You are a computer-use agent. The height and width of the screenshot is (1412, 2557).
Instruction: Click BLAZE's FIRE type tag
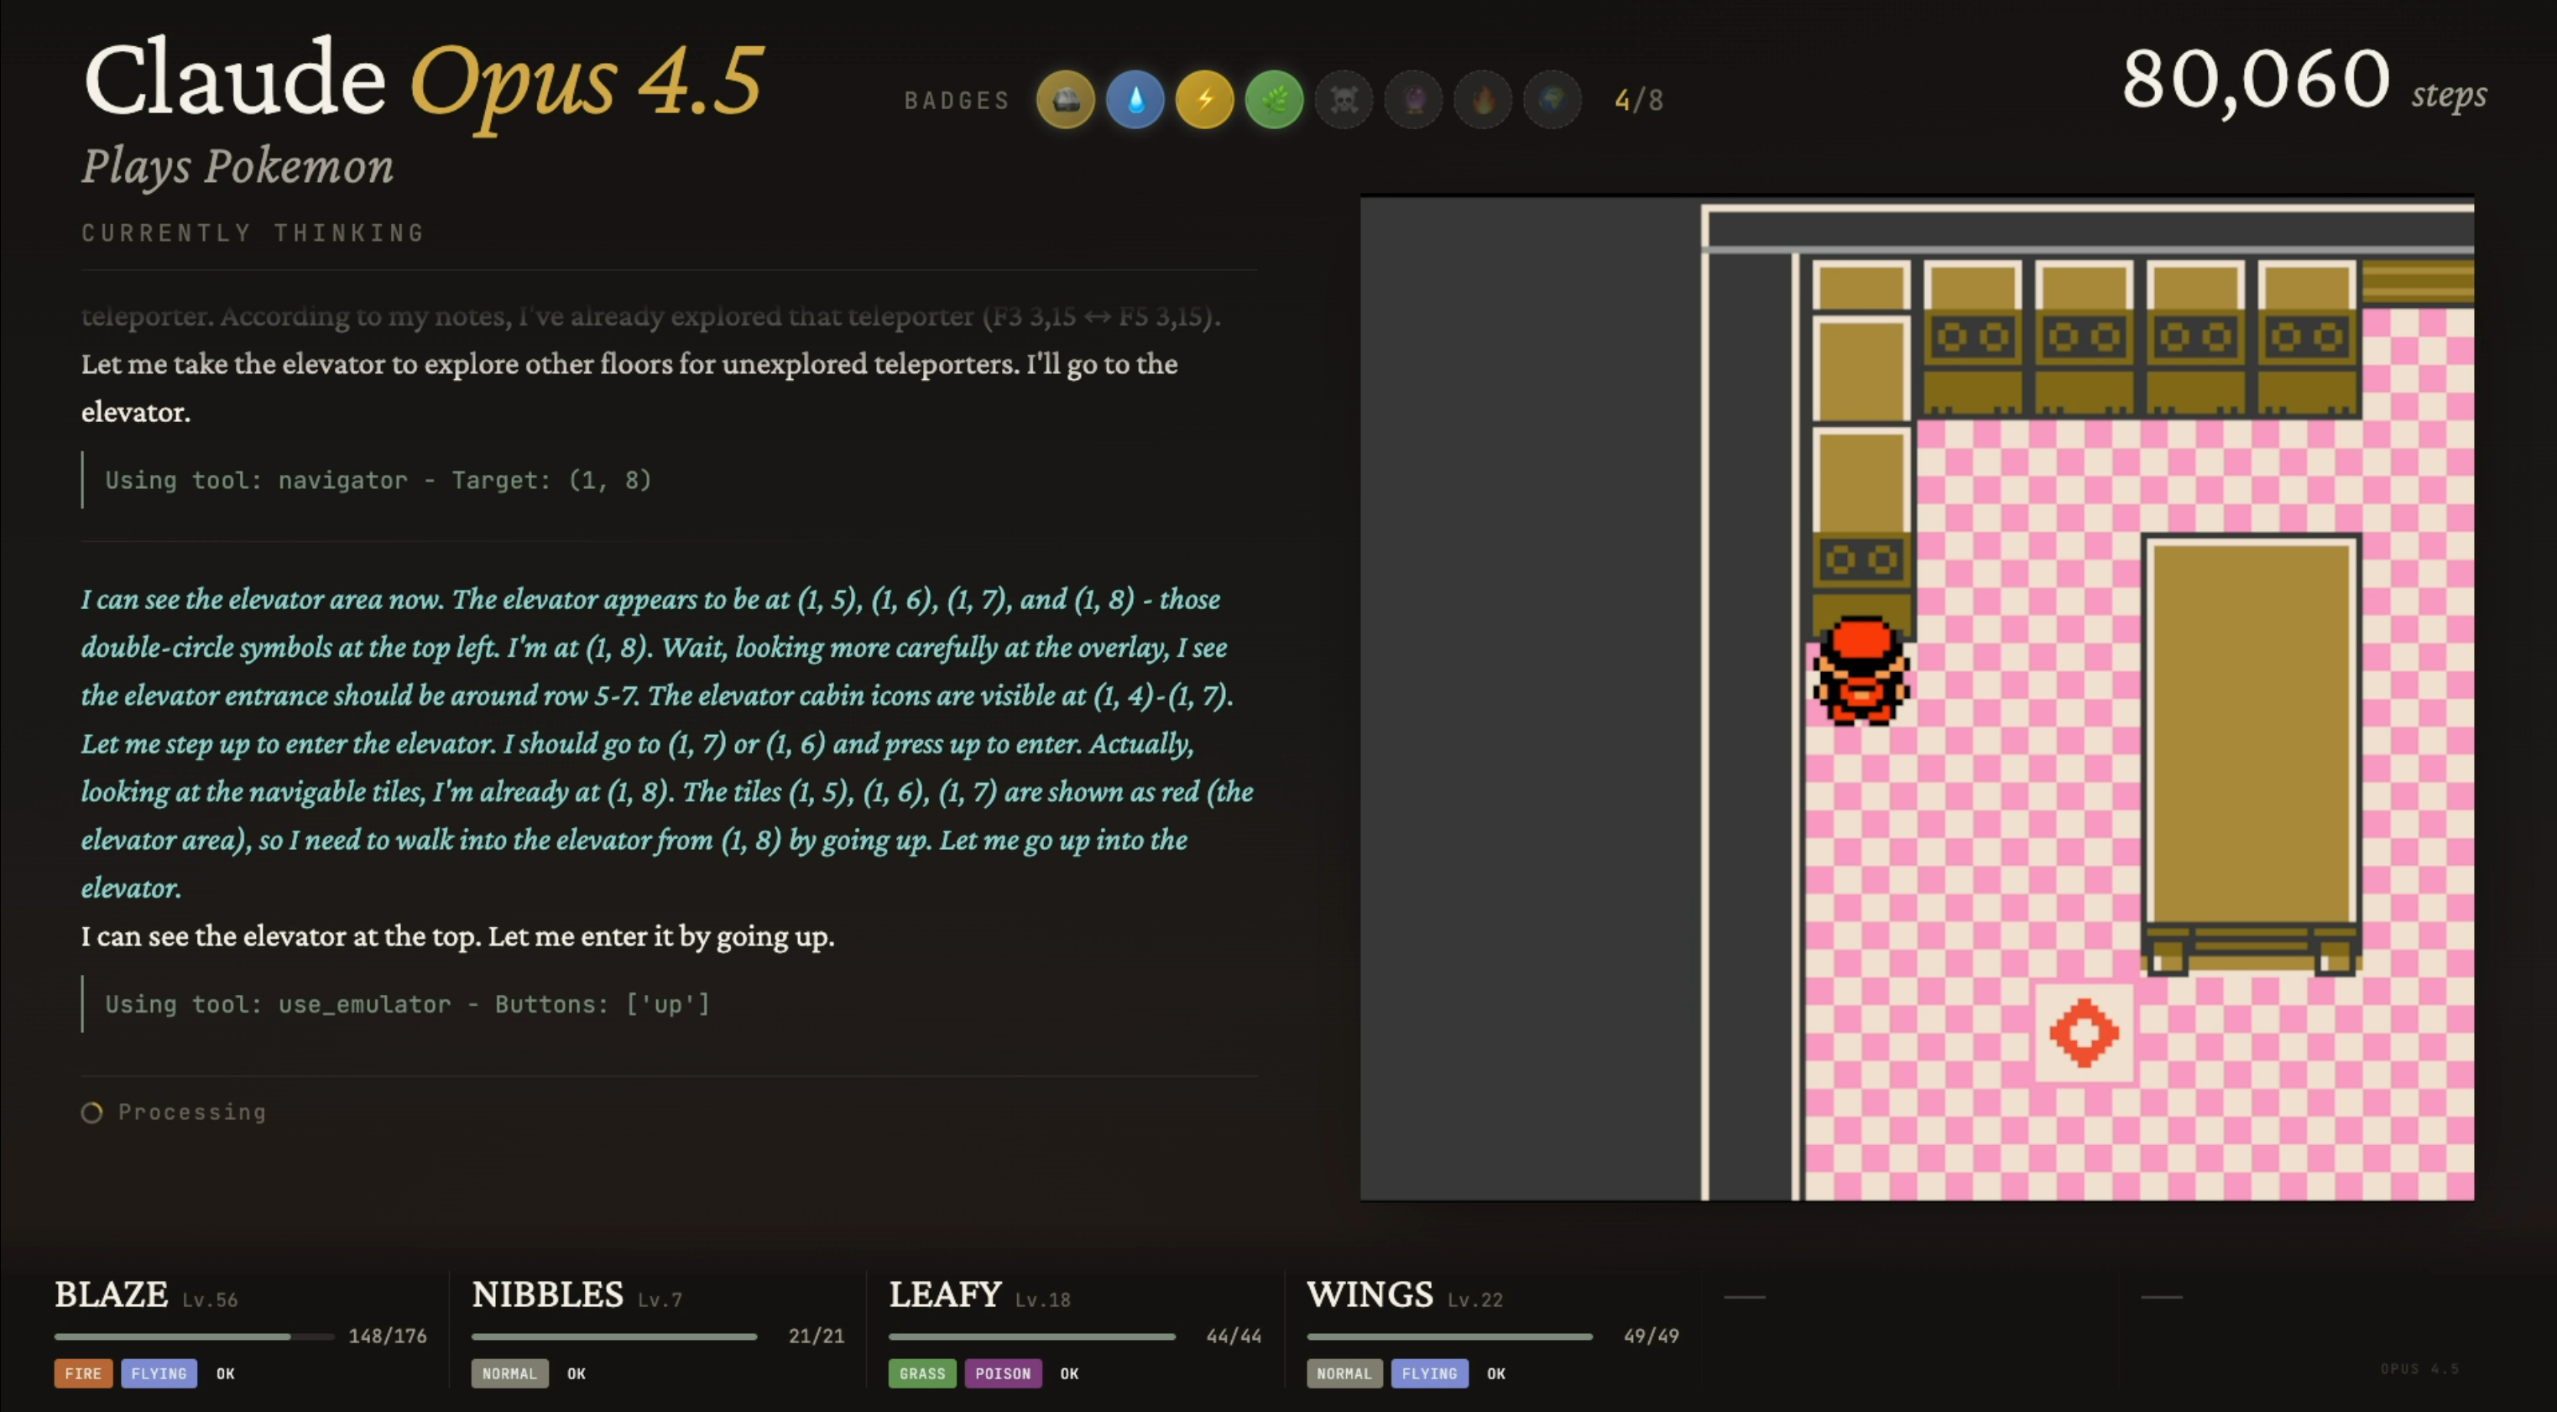(x=83, y=1373)
